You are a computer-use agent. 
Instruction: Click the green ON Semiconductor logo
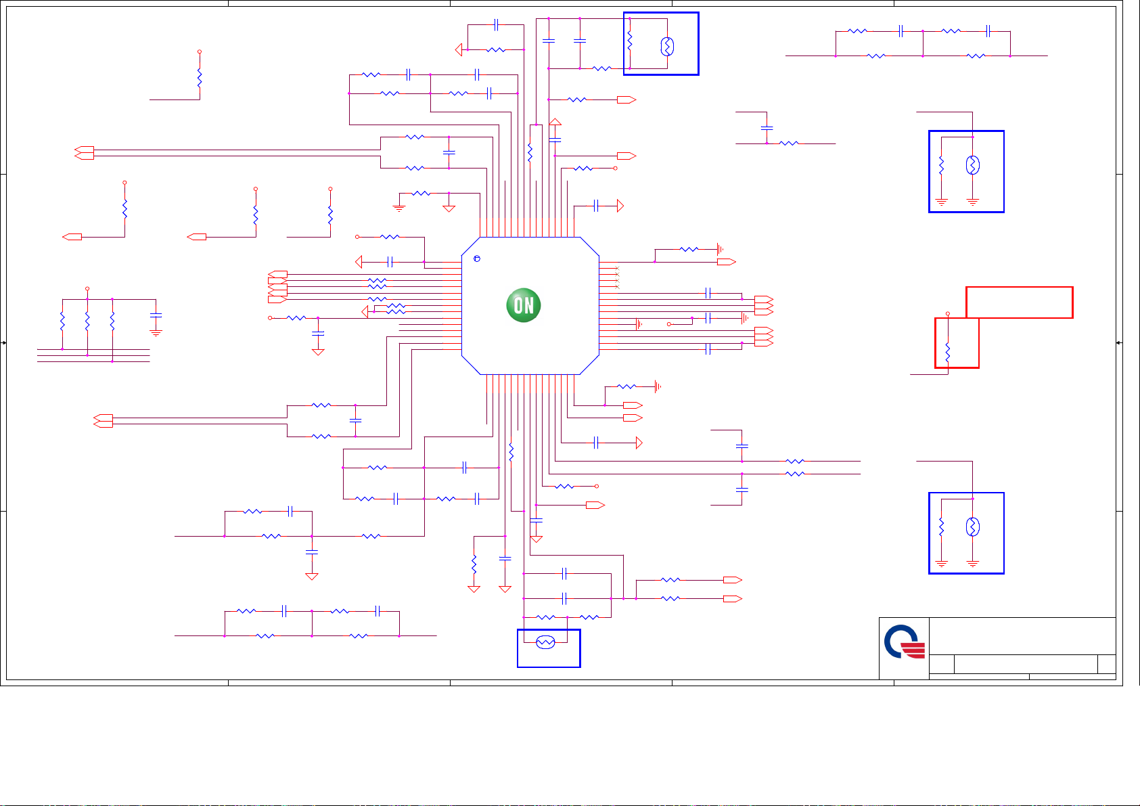click(x=524, y=305)
